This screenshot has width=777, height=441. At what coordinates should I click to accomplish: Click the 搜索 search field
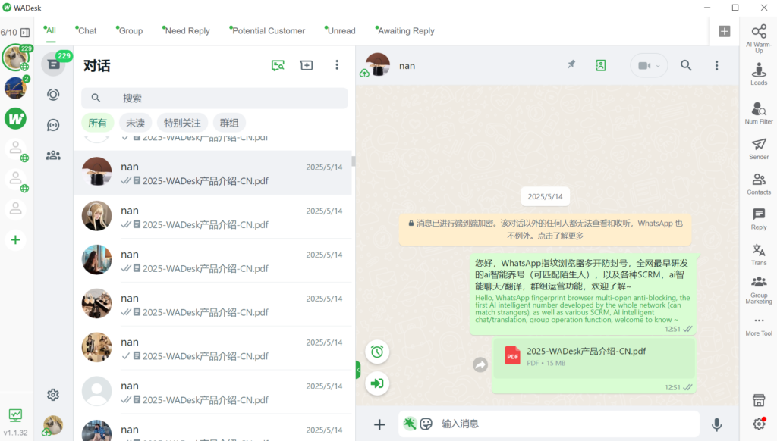coord(215,98)
